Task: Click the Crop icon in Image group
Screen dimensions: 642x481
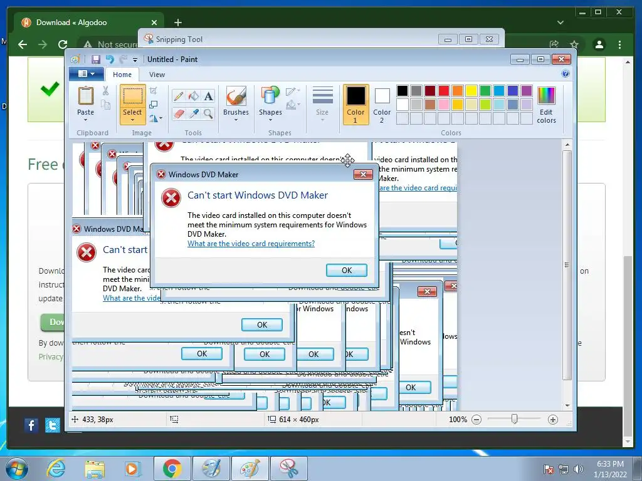Action: click(154, 90)
